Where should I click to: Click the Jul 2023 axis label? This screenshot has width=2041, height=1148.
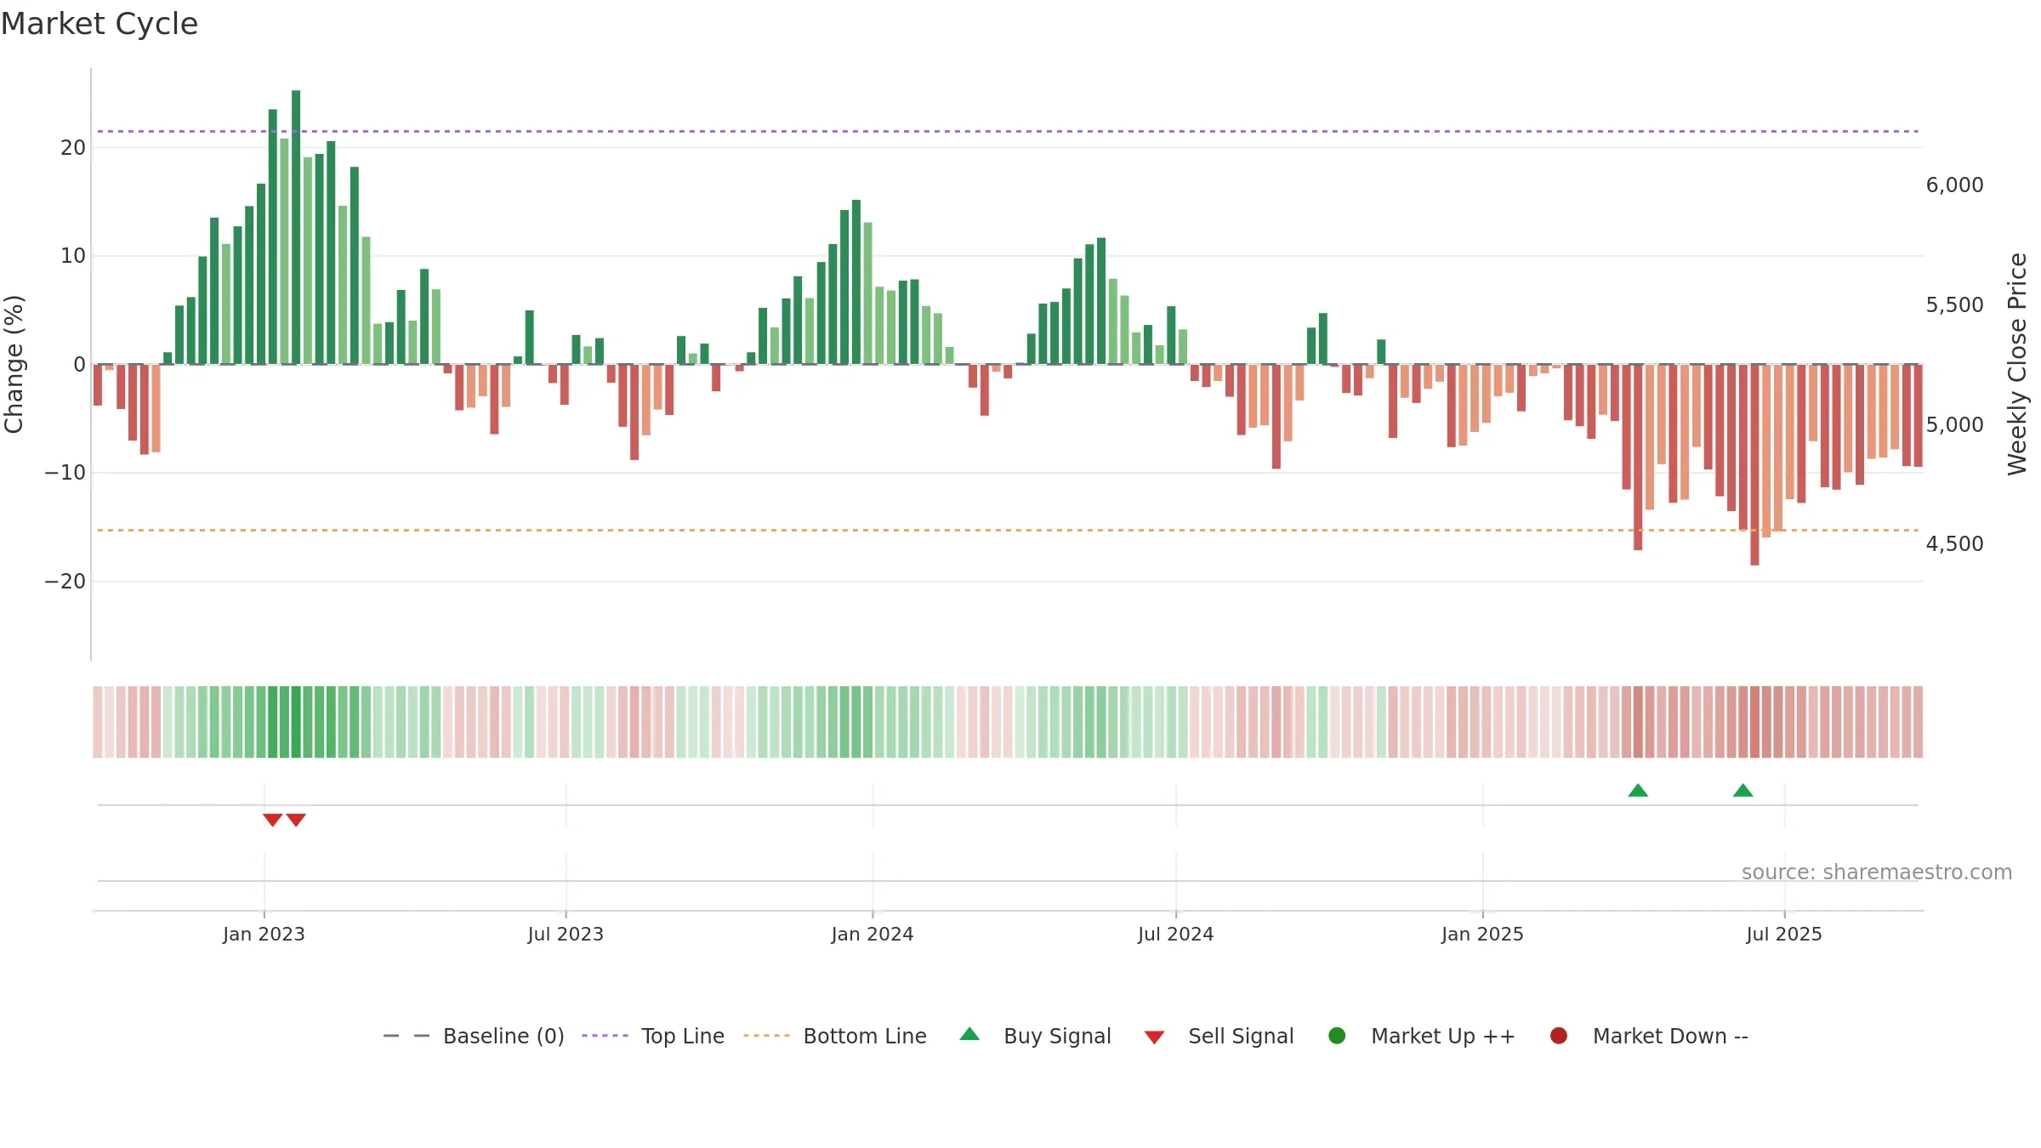click(566, 934)
